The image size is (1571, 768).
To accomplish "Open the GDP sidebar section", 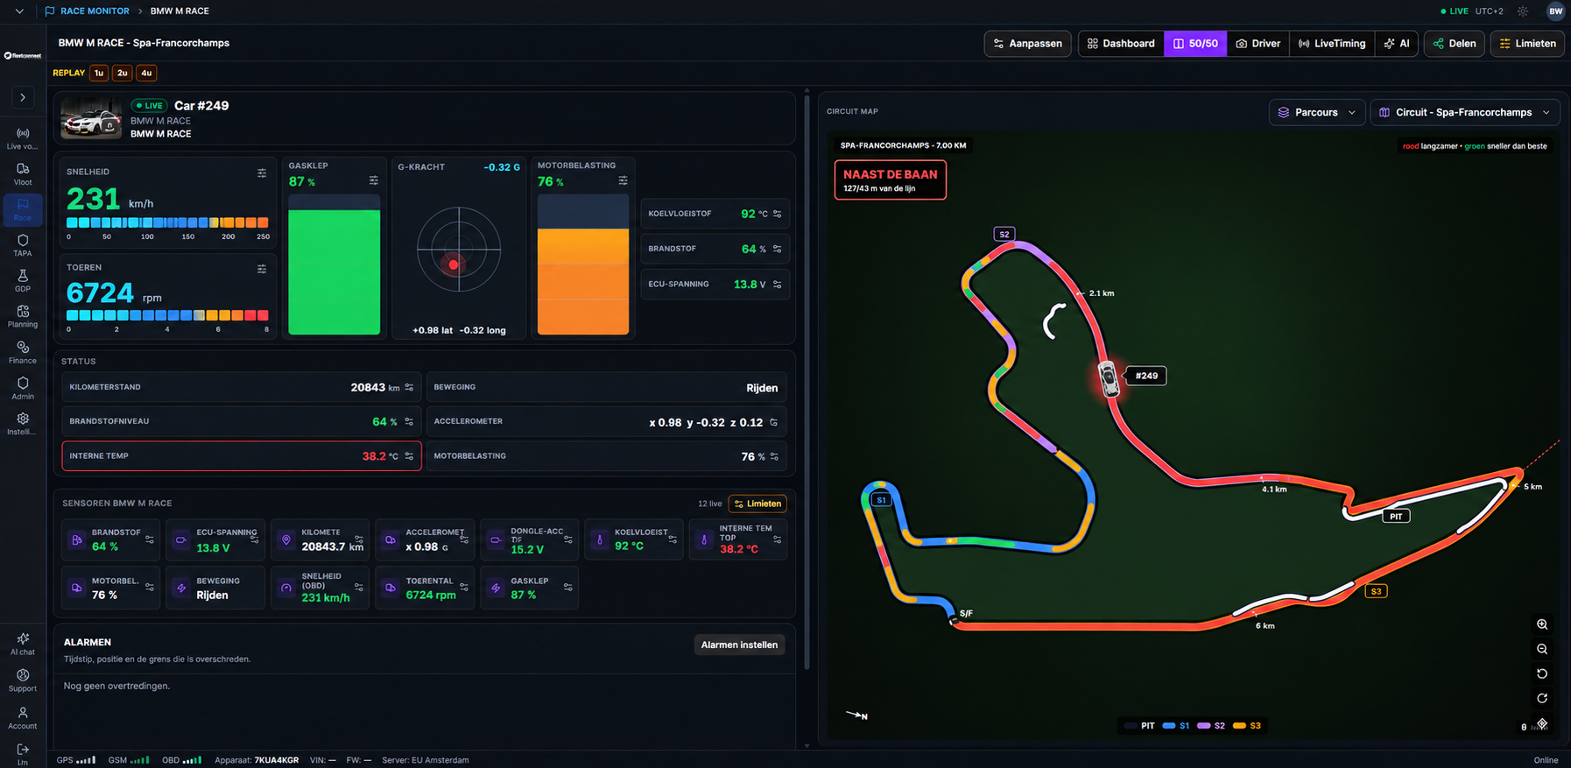I will pyautogui.click(x=23, y=281).
